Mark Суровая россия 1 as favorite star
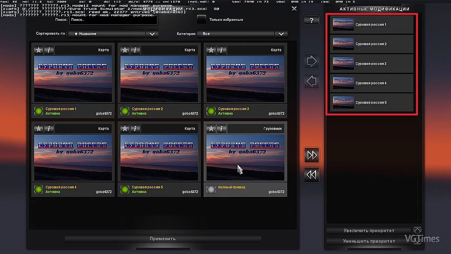 [38, 50]
